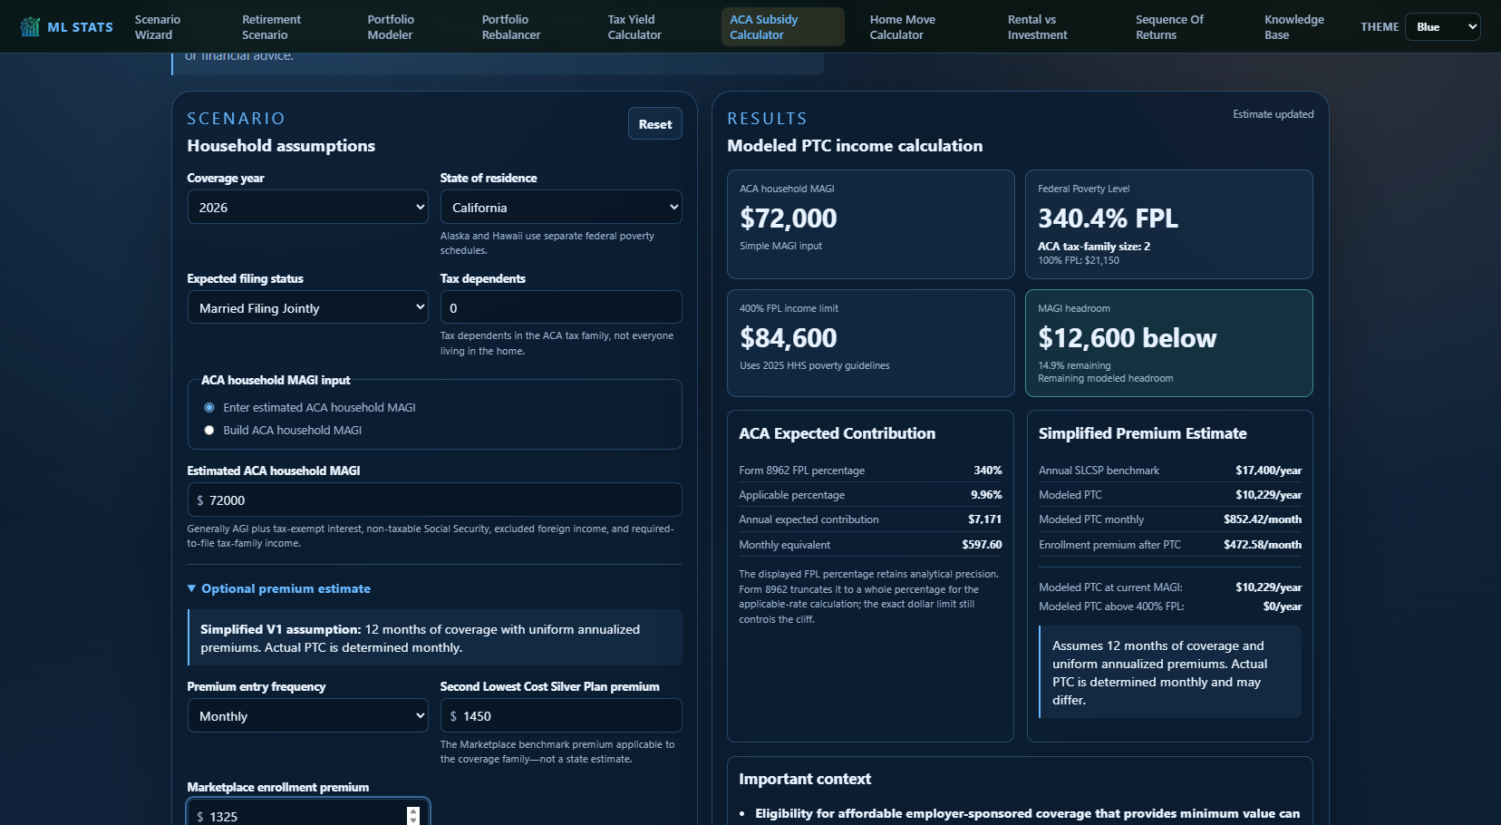
Task: Click the '340.4% FPL' result value
Action: click(x=1108, y=218)
